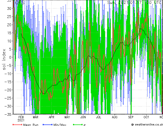The height and width of the screenshot is (126, 163).
Task: Click the OCT month label
Action: (x=146, y=117)
